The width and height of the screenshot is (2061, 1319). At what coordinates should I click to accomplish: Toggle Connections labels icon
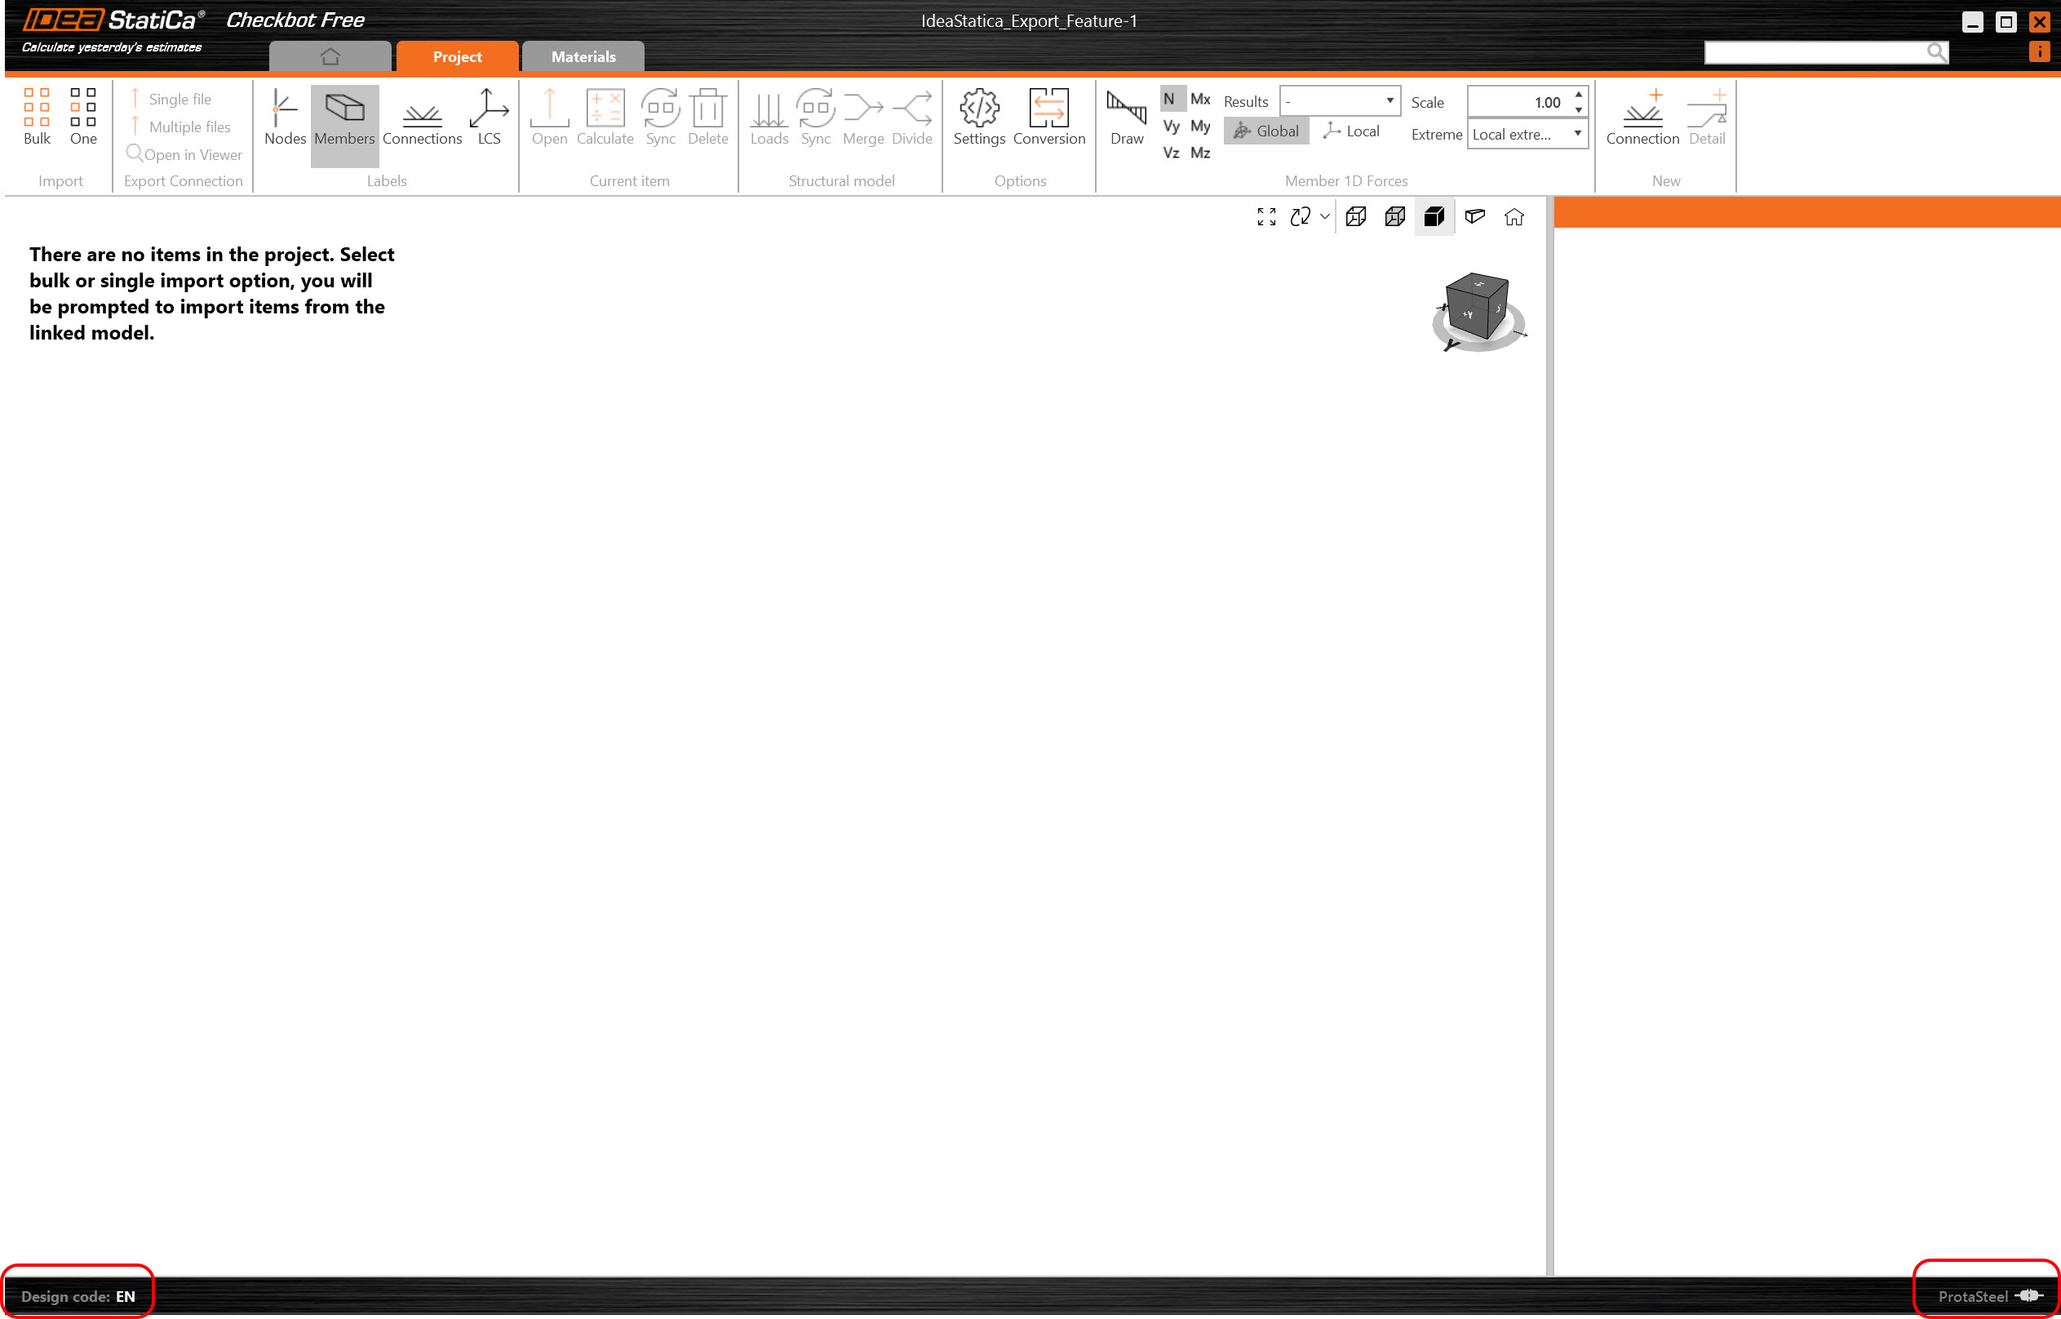tap(421, 116)
